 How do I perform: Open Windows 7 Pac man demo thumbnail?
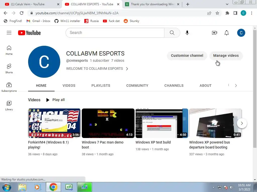click(108, 123)
